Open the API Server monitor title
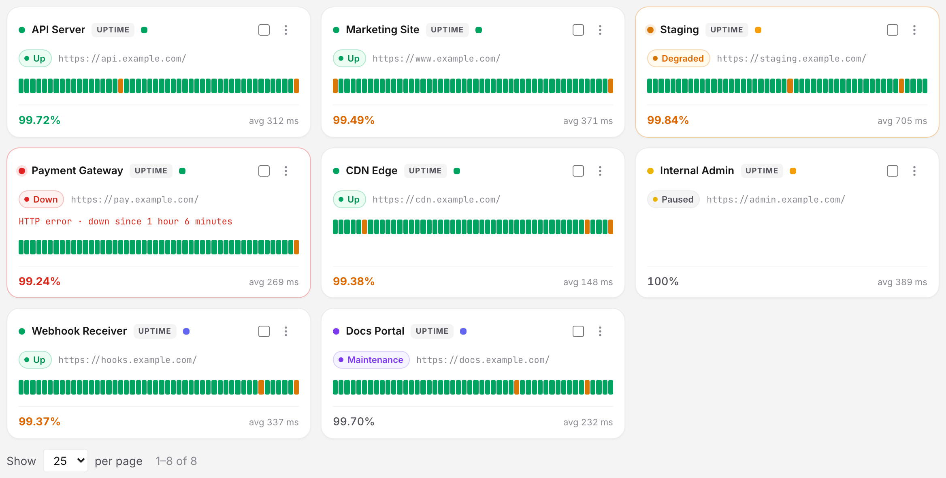 click(x=58, y=30)
